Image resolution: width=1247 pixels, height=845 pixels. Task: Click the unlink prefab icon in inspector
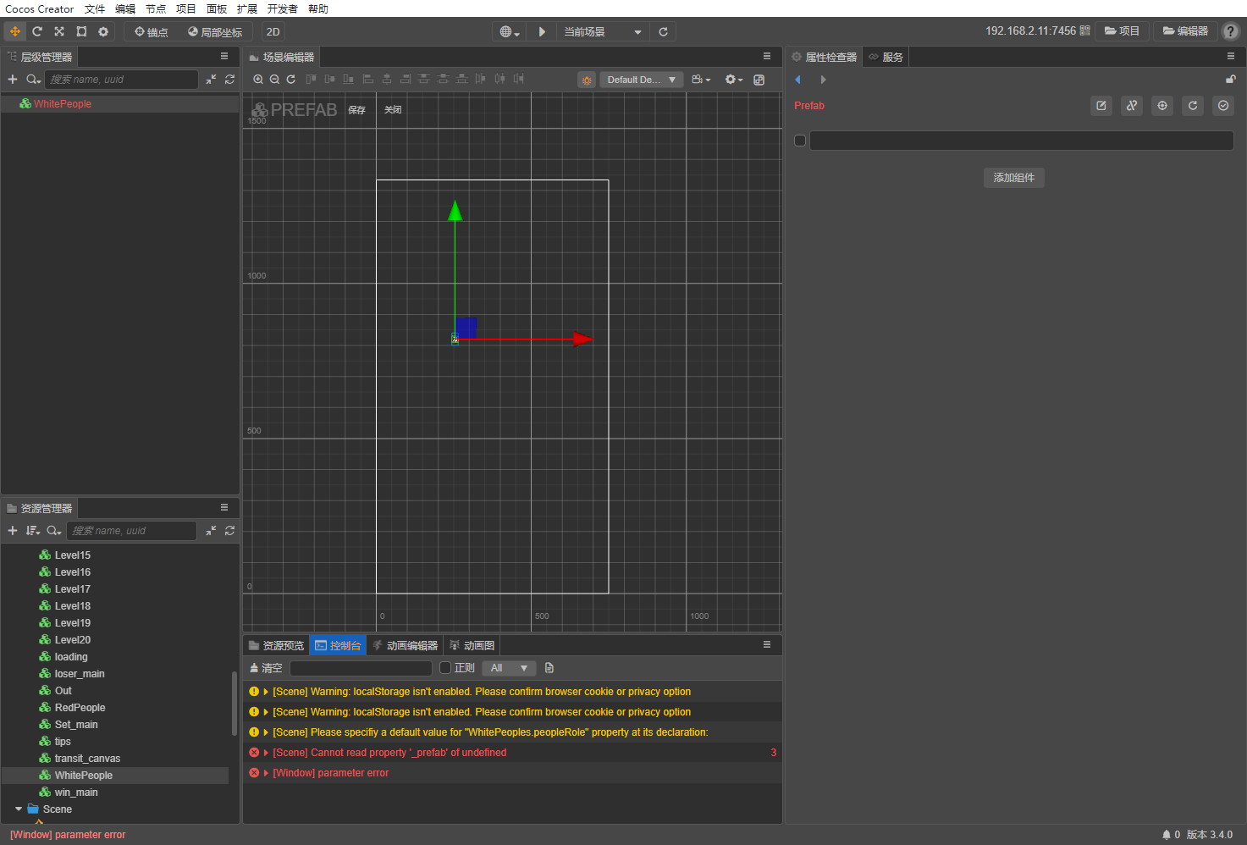click(x=1132, y=106)
